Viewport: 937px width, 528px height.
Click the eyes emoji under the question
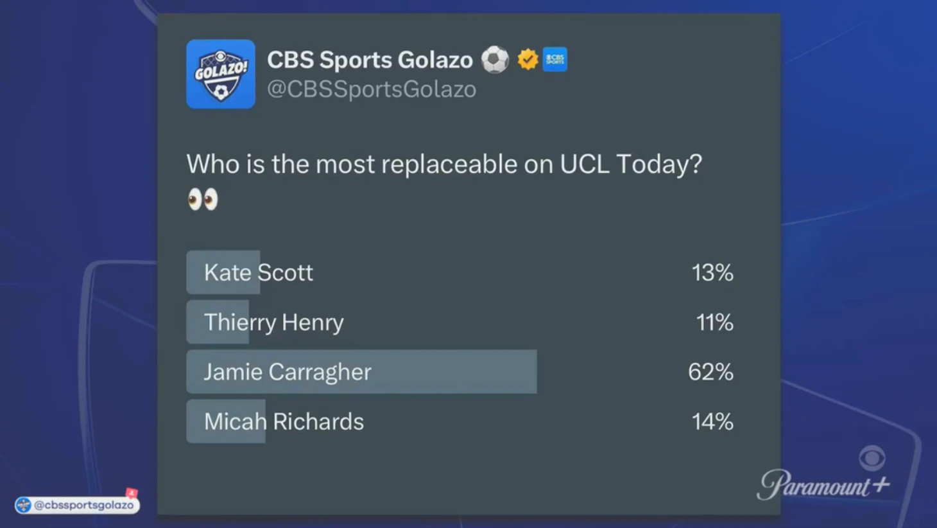203,200
